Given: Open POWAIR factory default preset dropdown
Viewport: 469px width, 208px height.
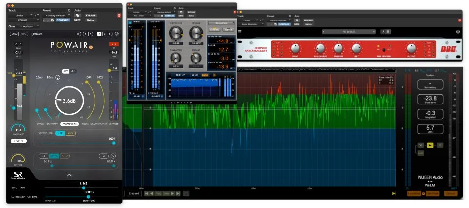Looking at the screenshot, I should [x=57, y=15].
